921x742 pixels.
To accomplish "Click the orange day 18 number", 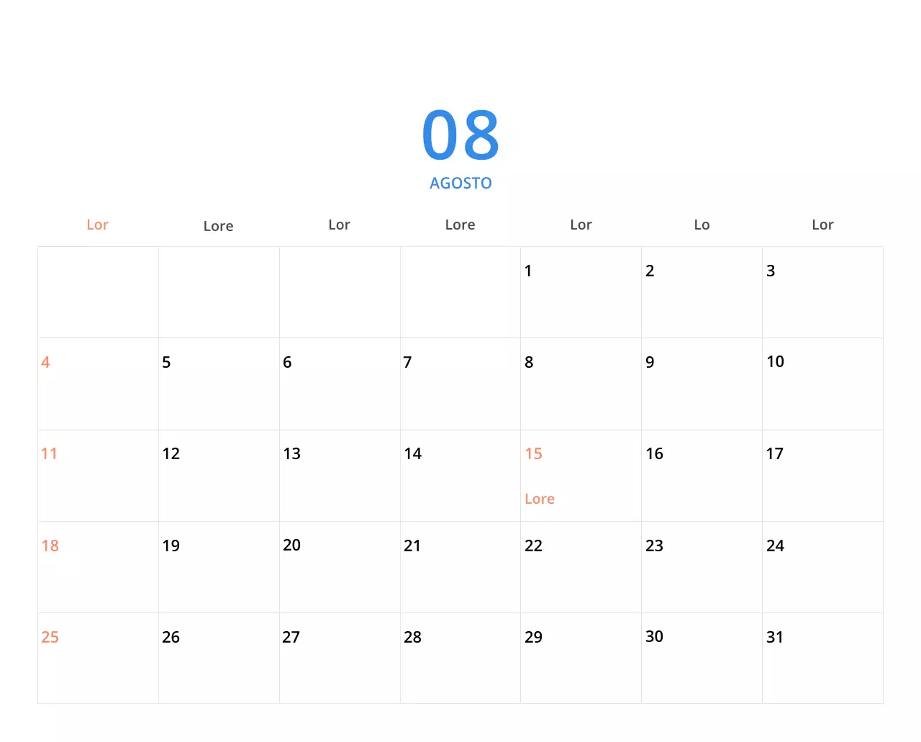I will pyautogui.click(x=50, y=546).
